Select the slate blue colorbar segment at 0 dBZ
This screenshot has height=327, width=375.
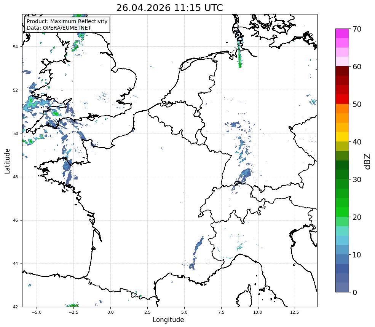coord(342,287)
